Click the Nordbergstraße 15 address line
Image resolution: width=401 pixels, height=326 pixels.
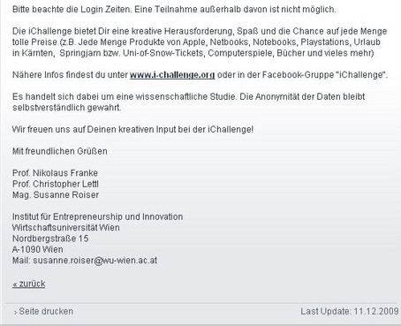coord(50,239)
